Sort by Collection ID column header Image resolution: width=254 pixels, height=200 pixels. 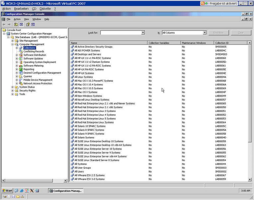pyautogui.click(x=230, y=43)
